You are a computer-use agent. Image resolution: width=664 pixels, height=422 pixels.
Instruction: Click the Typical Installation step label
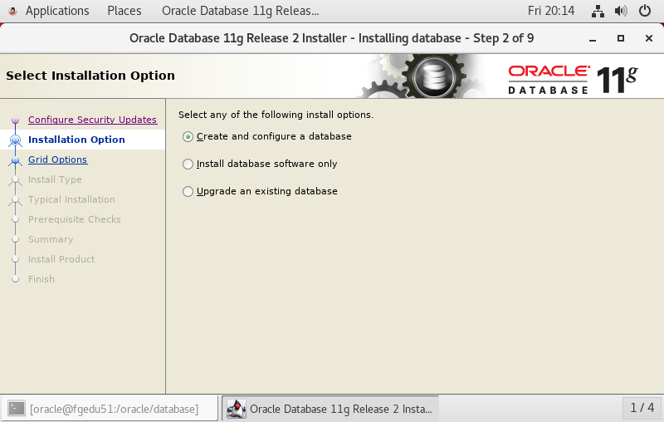coord(71,199)
